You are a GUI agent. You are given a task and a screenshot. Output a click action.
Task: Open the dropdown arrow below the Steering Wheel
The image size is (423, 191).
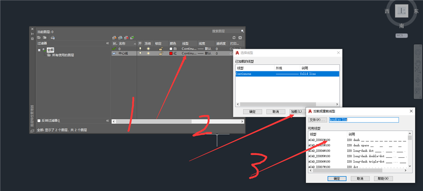click(x=418, y=56)
